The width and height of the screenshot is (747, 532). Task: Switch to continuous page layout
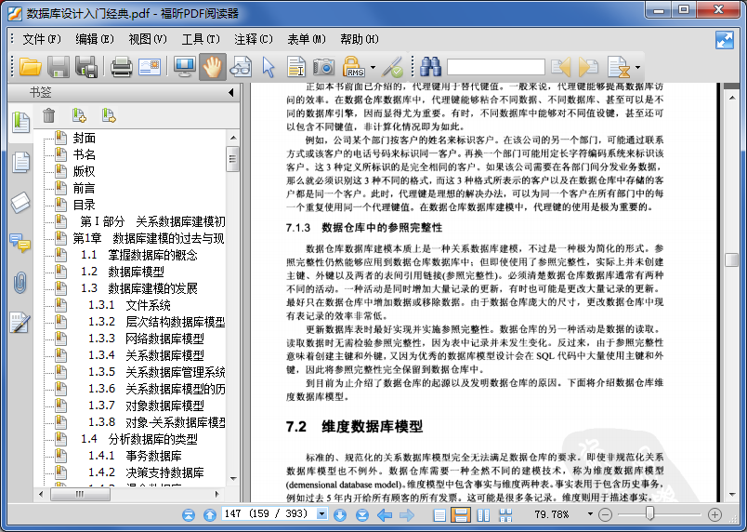pos(461,515)
